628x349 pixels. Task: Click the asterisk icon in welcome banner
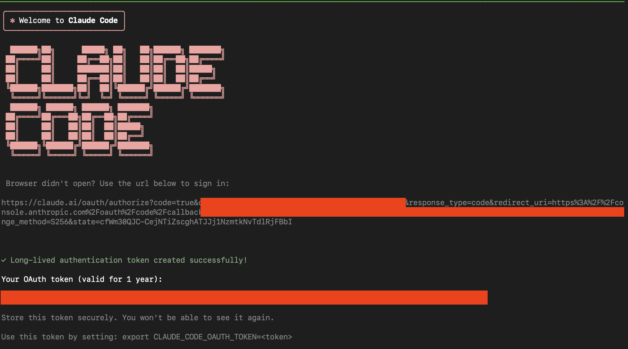(12, 21)
